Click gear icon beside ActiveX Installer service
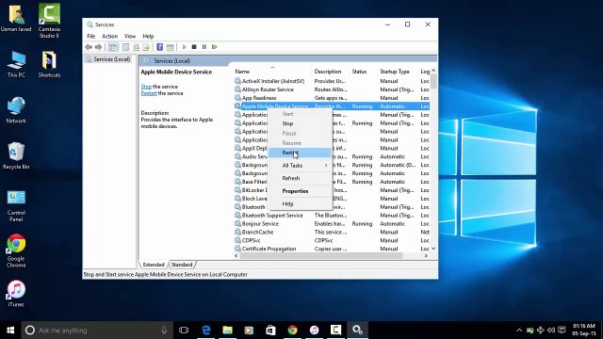The width and height of the screenshot is (603, 339). coord(237,81)
